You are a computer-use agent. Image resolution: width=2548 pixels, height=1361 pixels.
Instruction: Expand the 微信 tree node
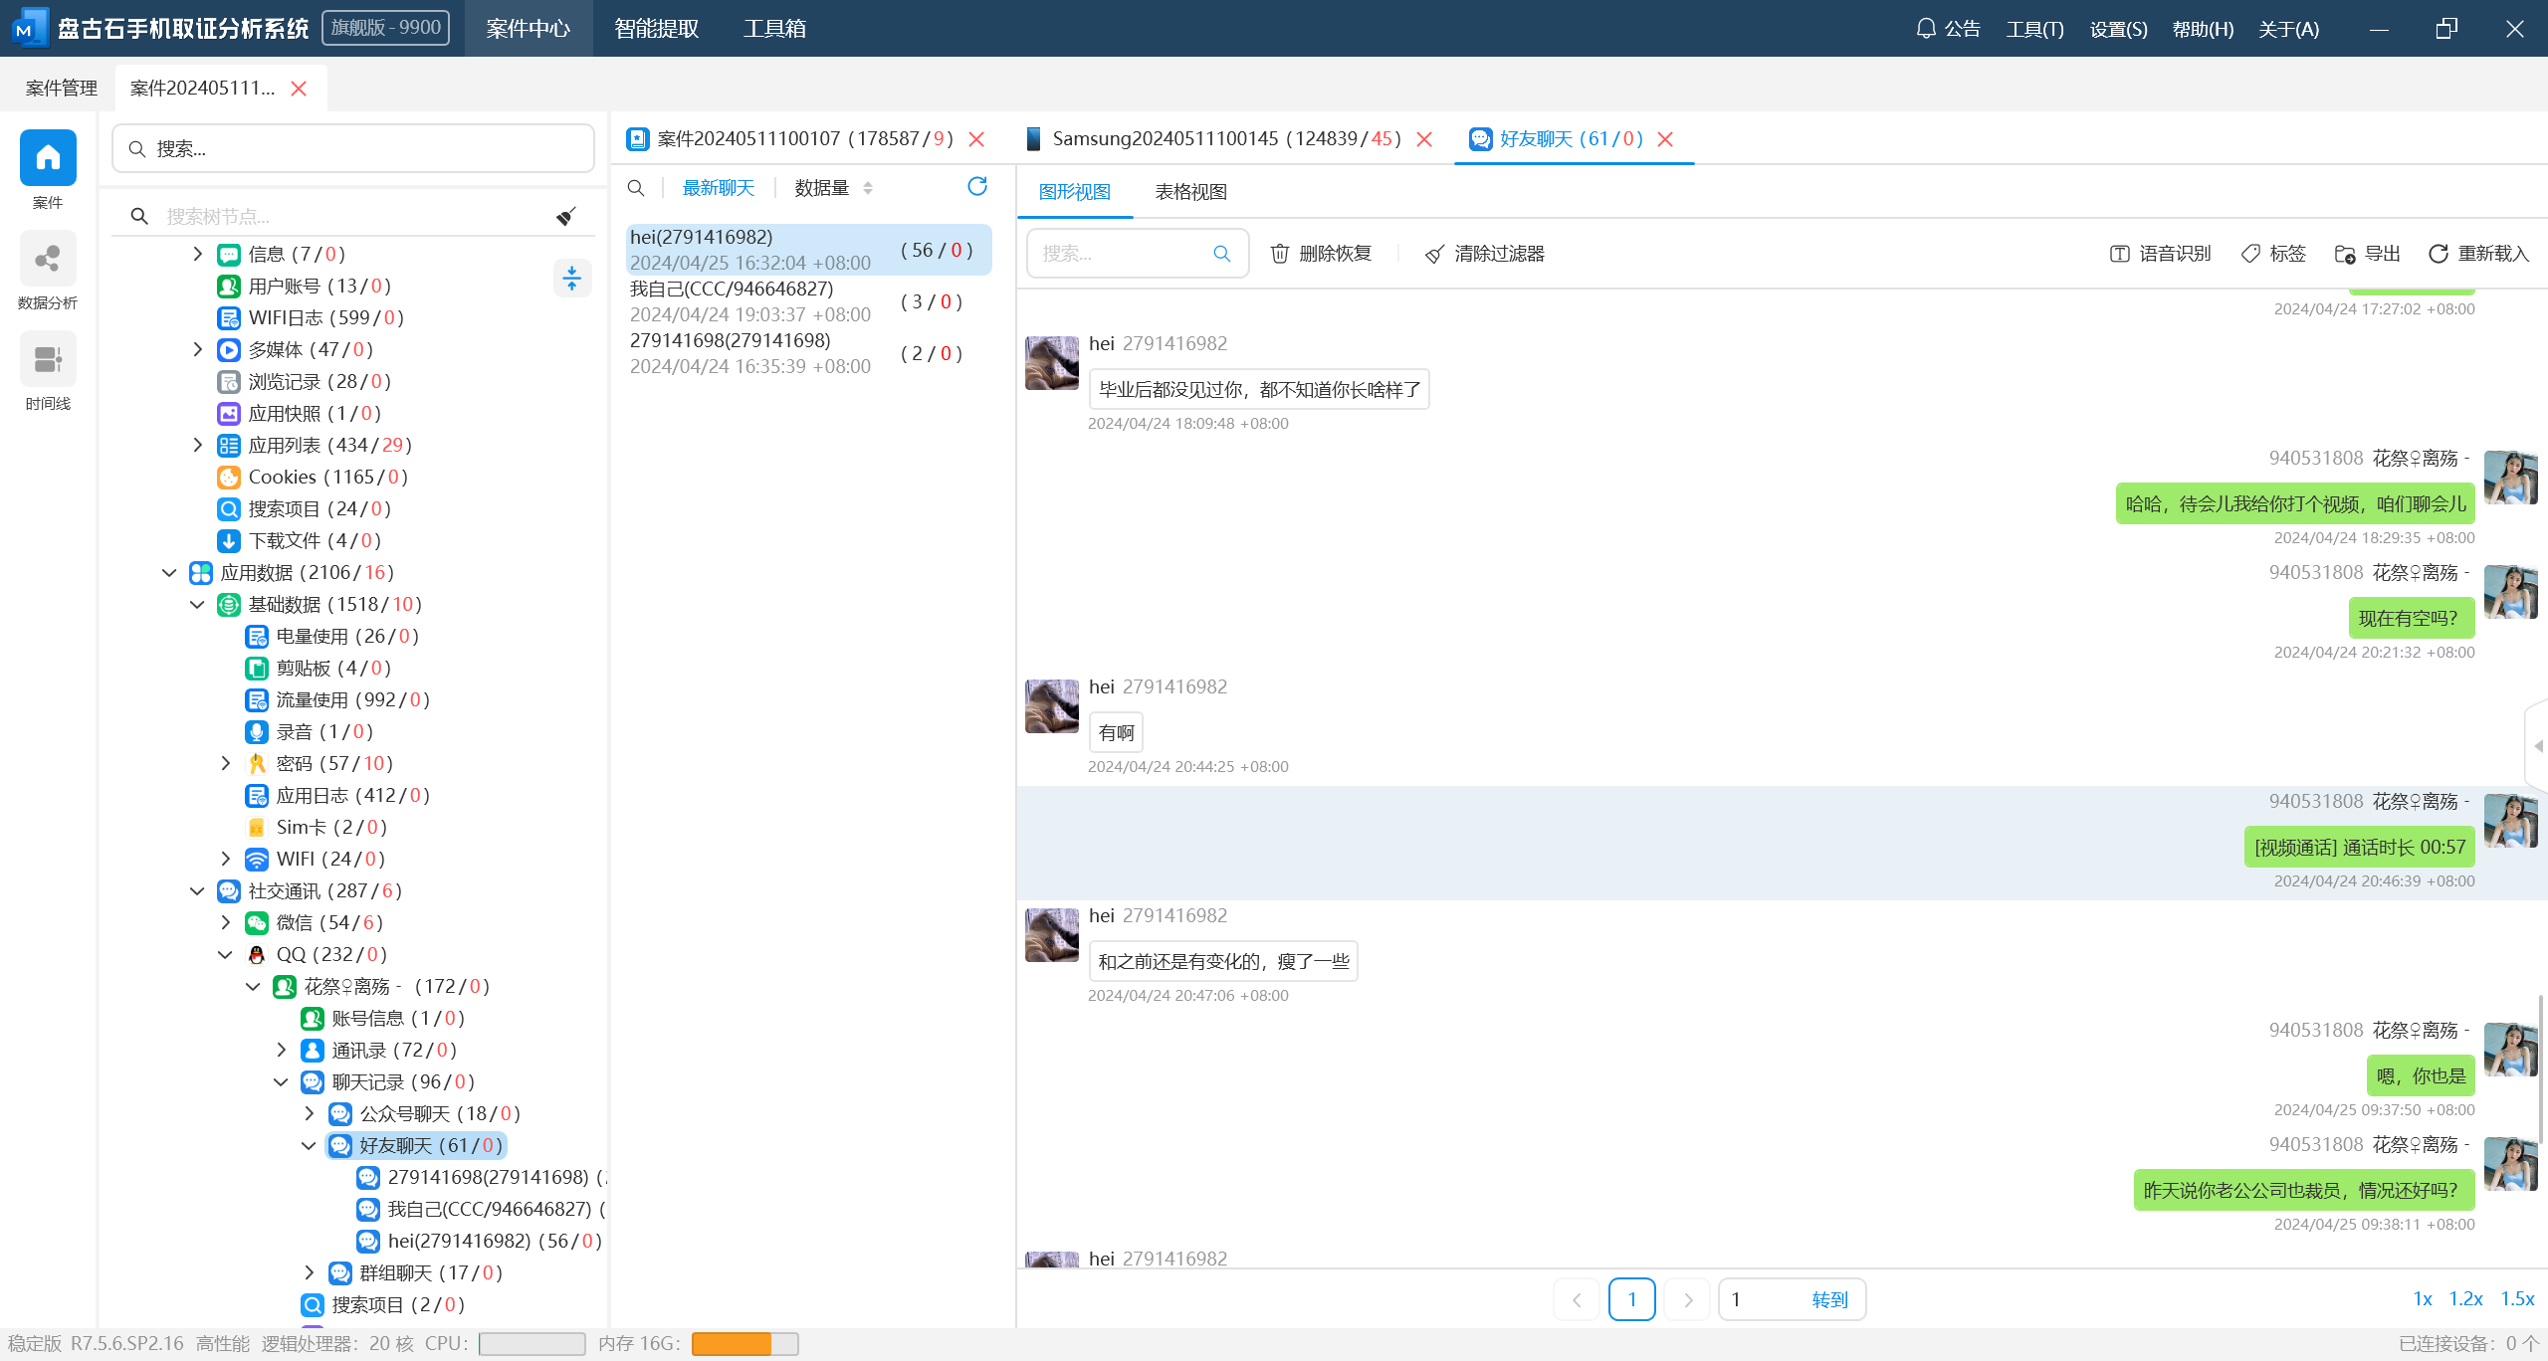click(226, 922)
